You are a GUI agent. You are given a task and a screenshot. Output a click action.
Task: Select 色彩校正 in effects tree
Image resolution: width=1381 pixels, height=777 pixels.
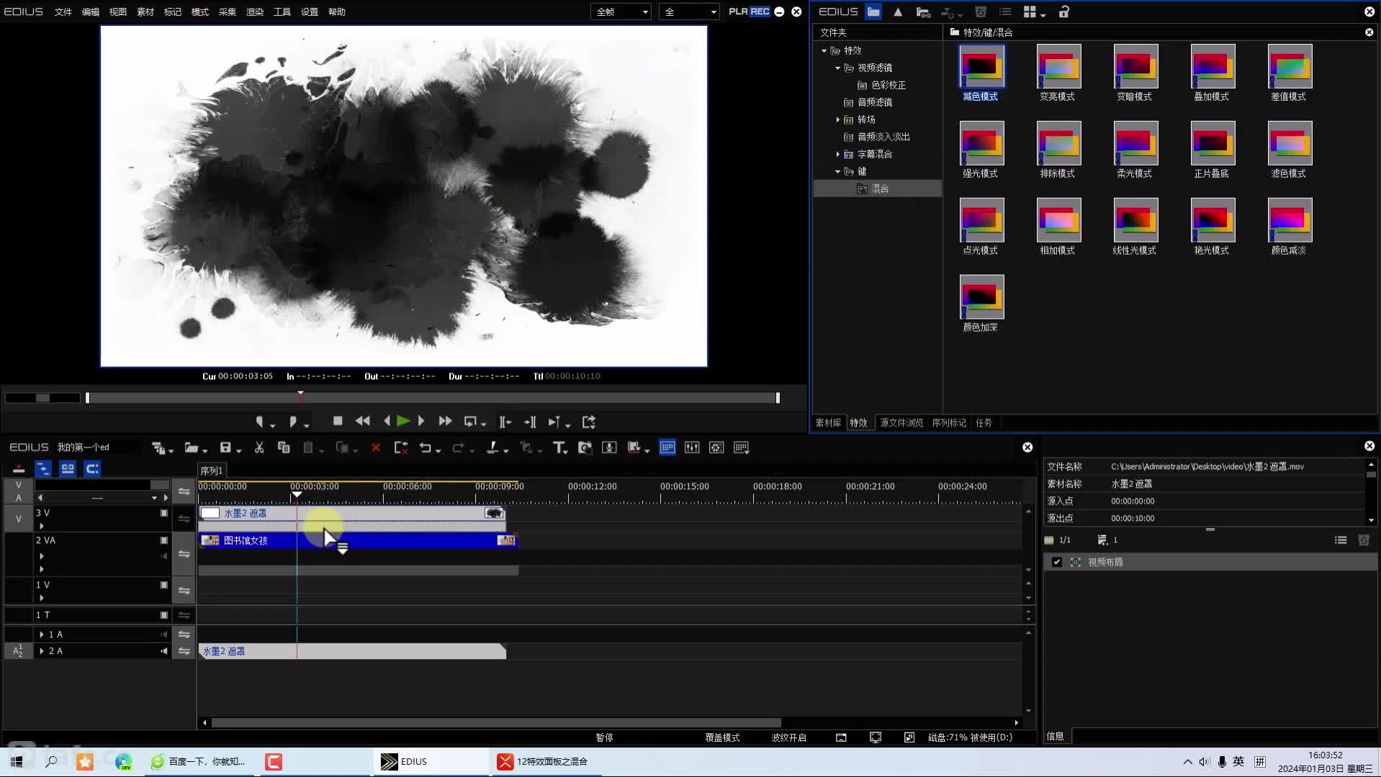889,85
